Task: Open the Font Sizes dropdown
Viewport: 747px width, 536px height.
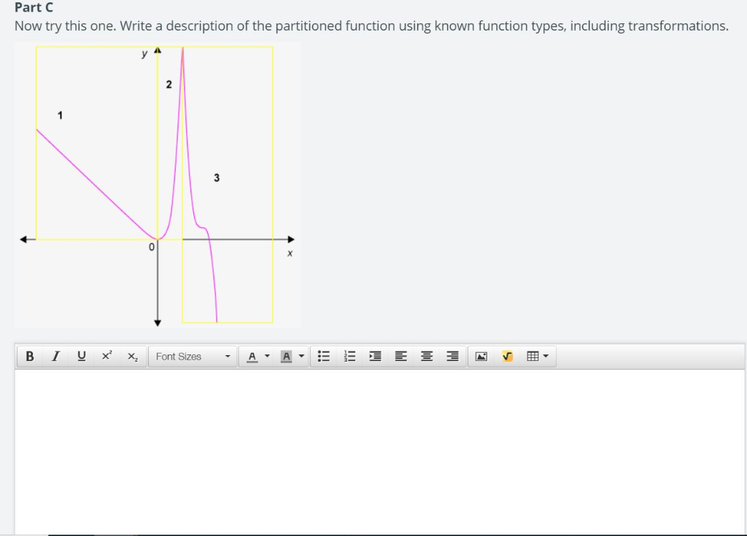Action: click(191, 356)
